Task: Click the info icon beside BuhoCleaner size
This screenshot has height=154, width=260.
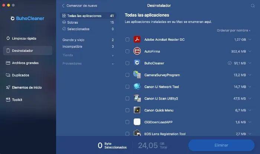Action: (x=230, y=63)
